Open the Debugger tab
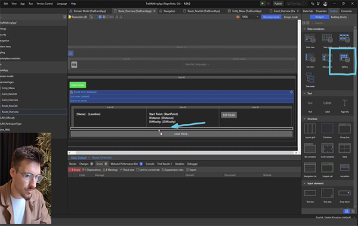Image resolution: width=358 pixels, height=226 pixels. point(192,164)
